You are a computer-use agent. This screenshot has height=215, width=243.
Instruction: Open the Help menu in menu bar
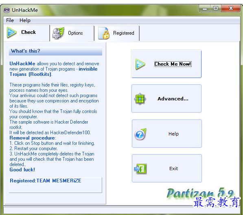pos(25,20)
